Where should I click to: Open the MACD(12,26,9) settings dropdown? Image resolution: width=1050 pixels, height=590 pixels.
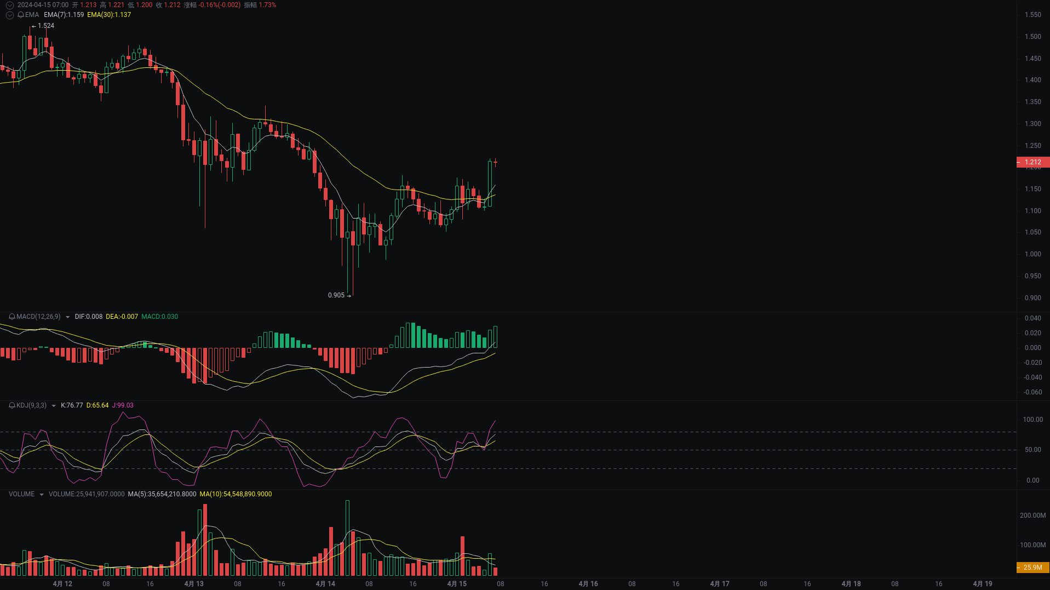pyautogui.click(x=68, y=317)
